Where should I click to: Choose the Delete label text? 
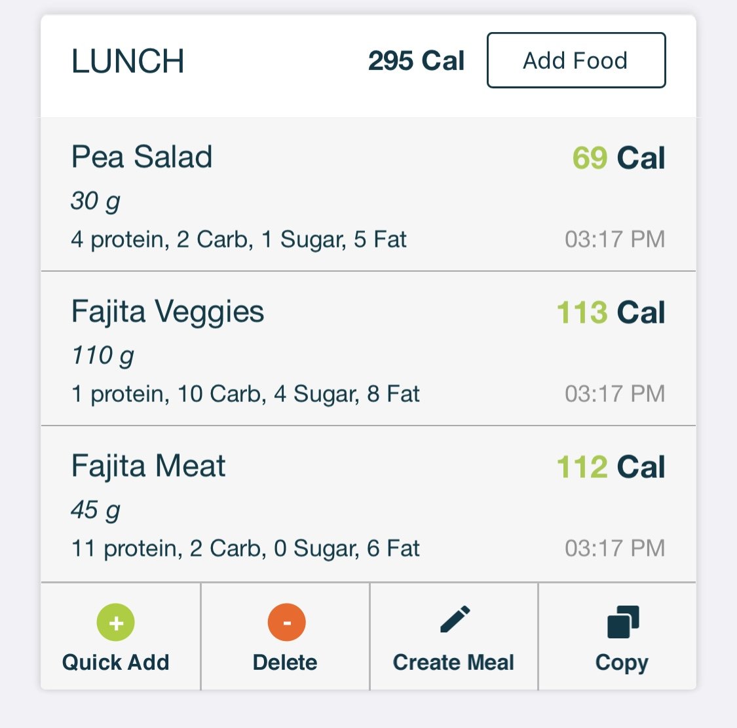click(285, 663)
